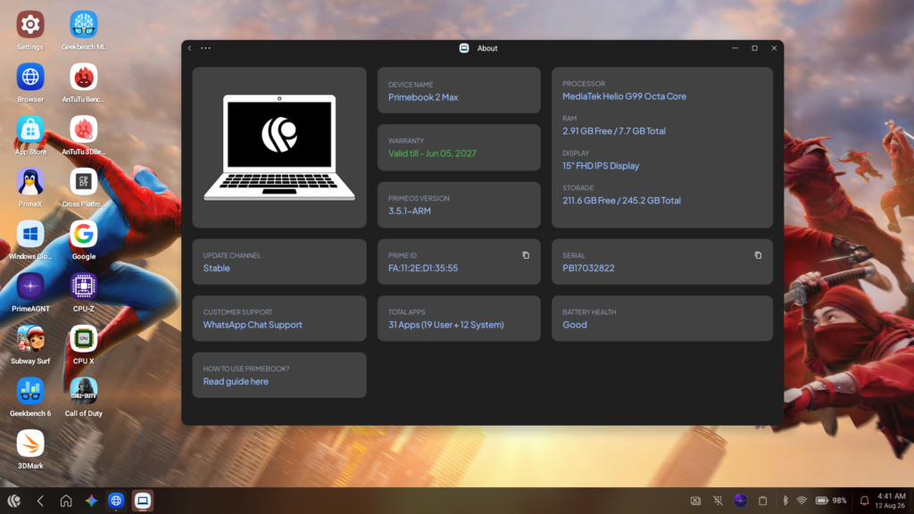
Task: Launch AnTuTu Benchmark app
Action: point(83,77)
